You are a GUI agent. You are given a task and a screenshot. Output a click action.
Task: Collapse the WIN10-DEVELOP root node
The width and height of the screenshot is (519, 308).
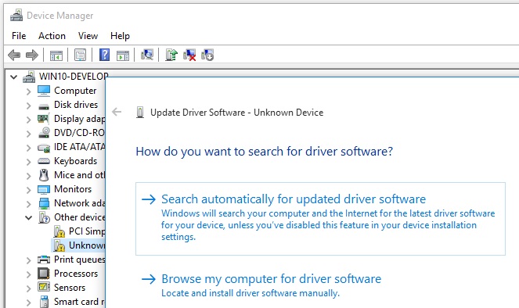13,77
